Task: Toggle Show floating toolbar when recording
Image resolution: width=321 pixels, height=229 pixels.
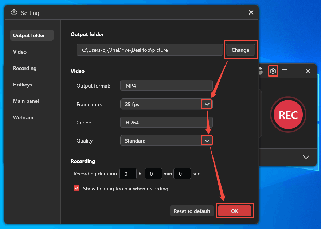Action: pyautogui.click(x=77, y=188)
